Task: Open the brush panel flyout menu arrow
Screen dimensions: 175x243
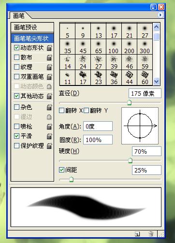Action: [x=160, y=15]
